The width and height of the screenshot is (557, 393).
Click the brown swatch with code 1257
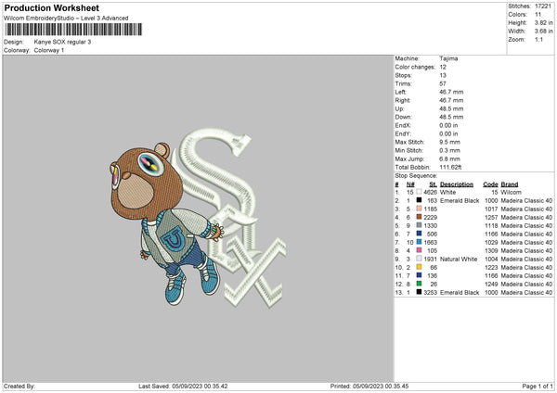tap(418, 216)
